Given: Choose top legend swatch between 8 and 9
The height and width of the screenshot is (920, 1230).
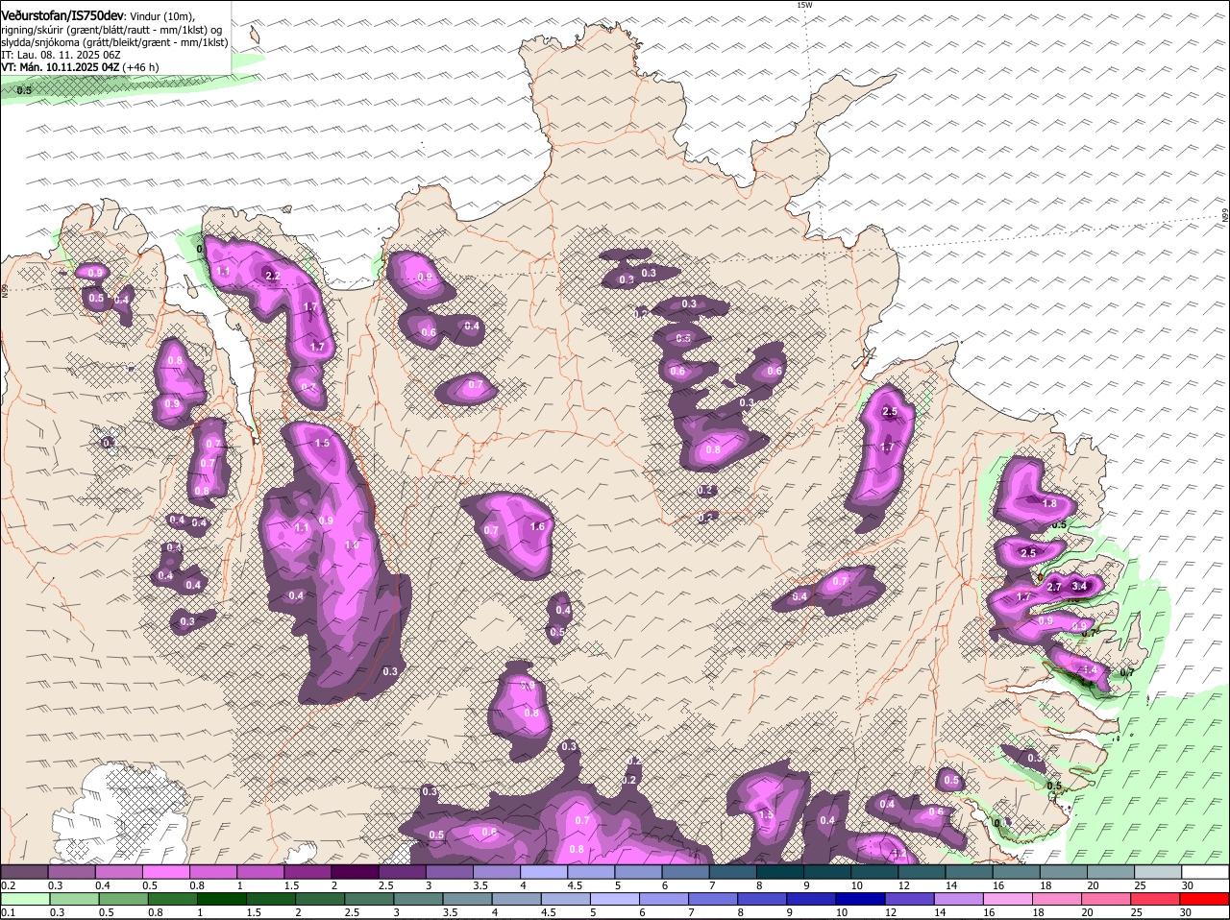Looking at the screenshot, I should (x=781, y=871).
